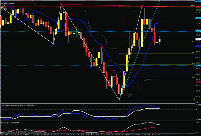Click the green Resistance 1 label
This screenshot has width=201, height=136.
pyautogui.click(x=134, y=11)
